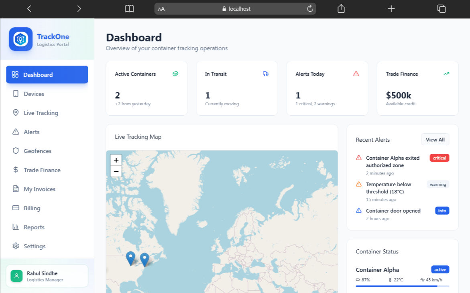This screenshot has height=293, width=470.
Task: Click the In Transit truck icon
Action: (x=266, y=74)
